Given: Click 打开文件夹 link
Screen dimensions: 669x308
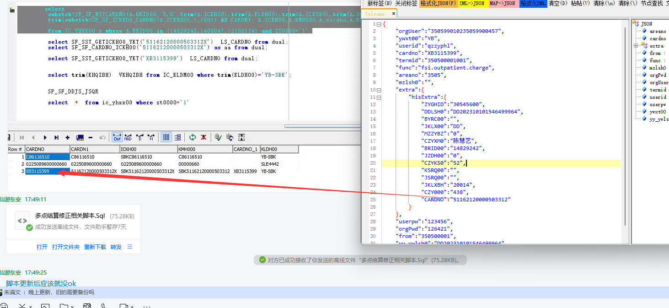Looking at the screenshot, I should click(x=66, y=247).
